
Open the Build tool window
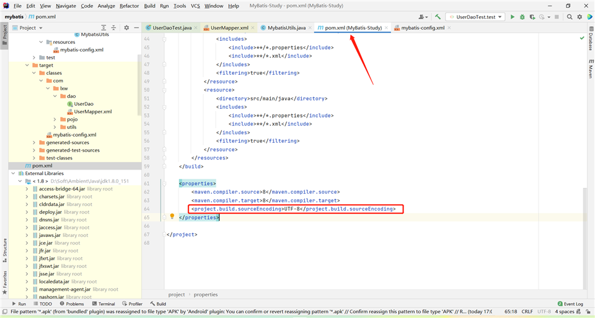pyautogui.click(x=158, y=304)
